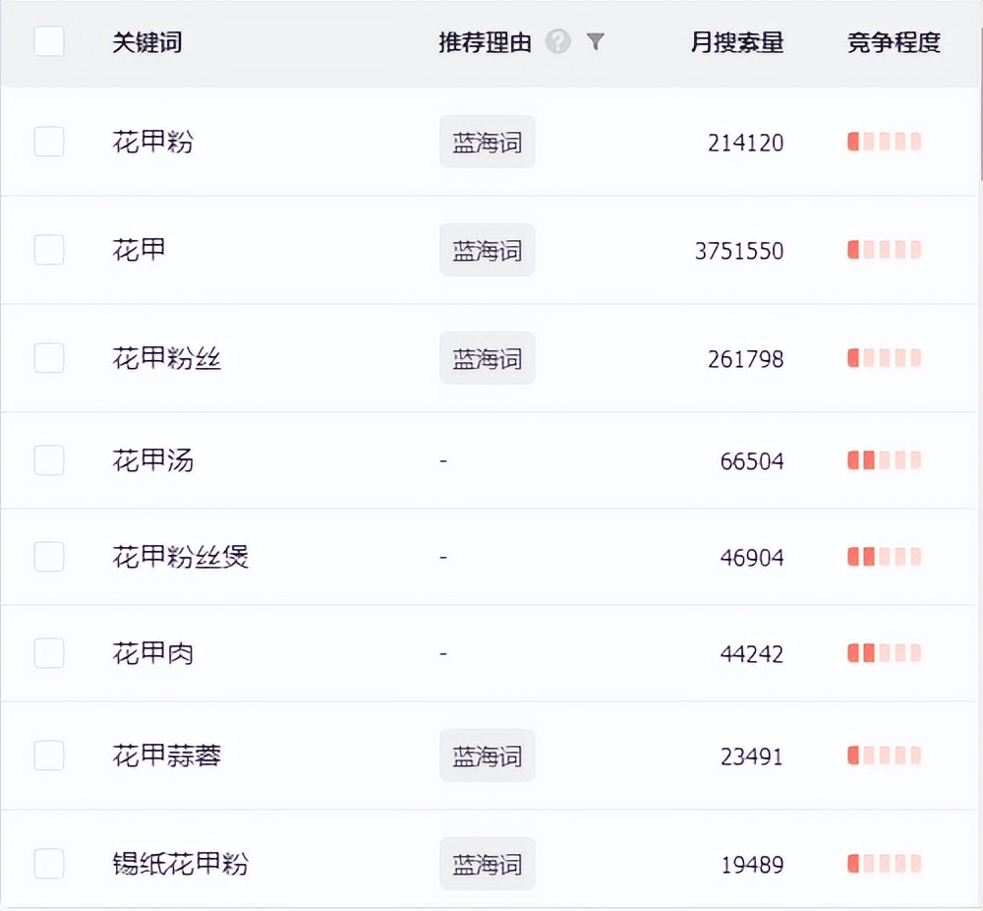The width and height of the screenshot is (983, 911).
Task: Click the 关键词 column header
Action: tap(145, 42)
